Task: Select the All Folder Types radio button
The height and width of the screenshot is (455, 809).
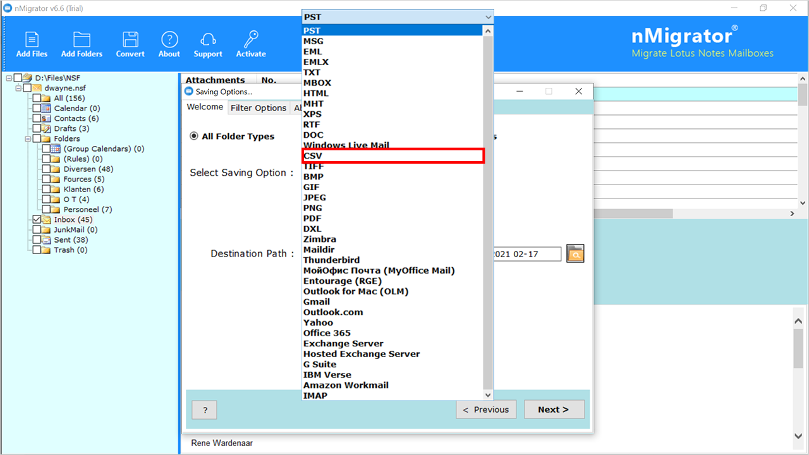Action: point(194,136)
